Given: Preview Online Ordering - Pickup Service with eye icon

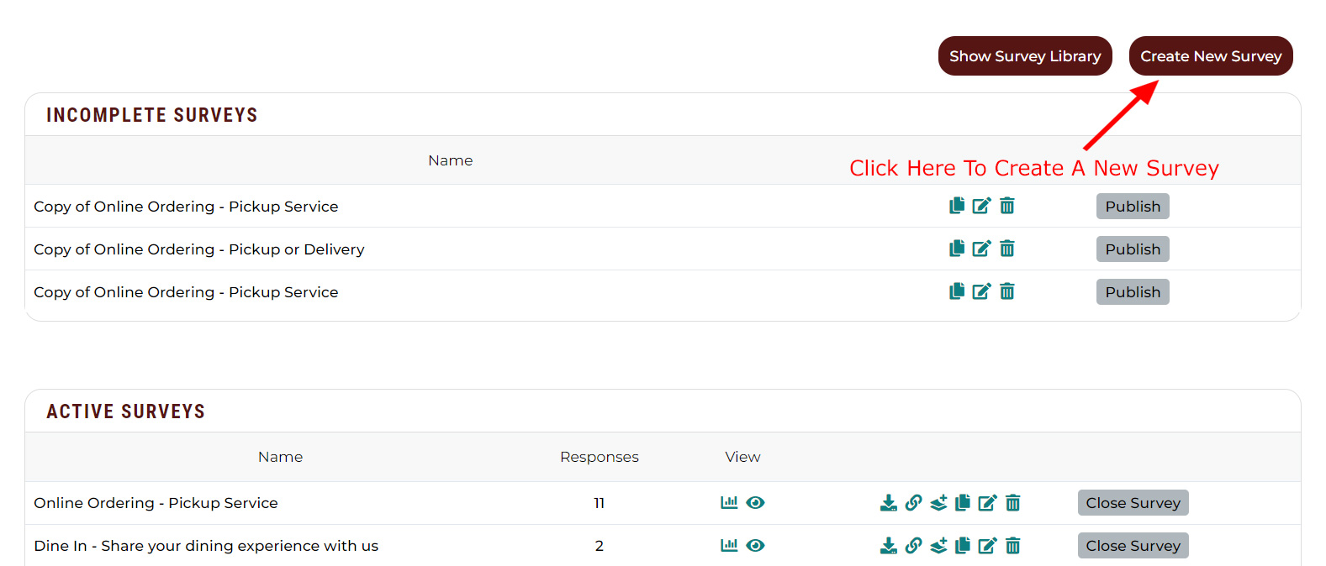Looking at the screenshot, I should (755, 502).
